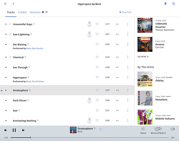The height and width of the screenshot is (141, 179).
Task: Skip to previous track
Action: (x=5, y=130)
